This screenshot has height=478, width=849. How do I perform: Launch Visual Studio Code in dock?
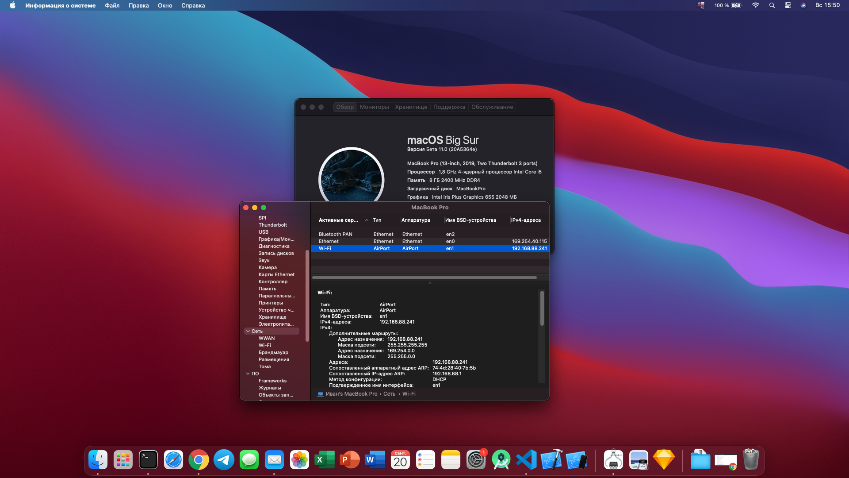pyautogui.click(x=526, y=460)
